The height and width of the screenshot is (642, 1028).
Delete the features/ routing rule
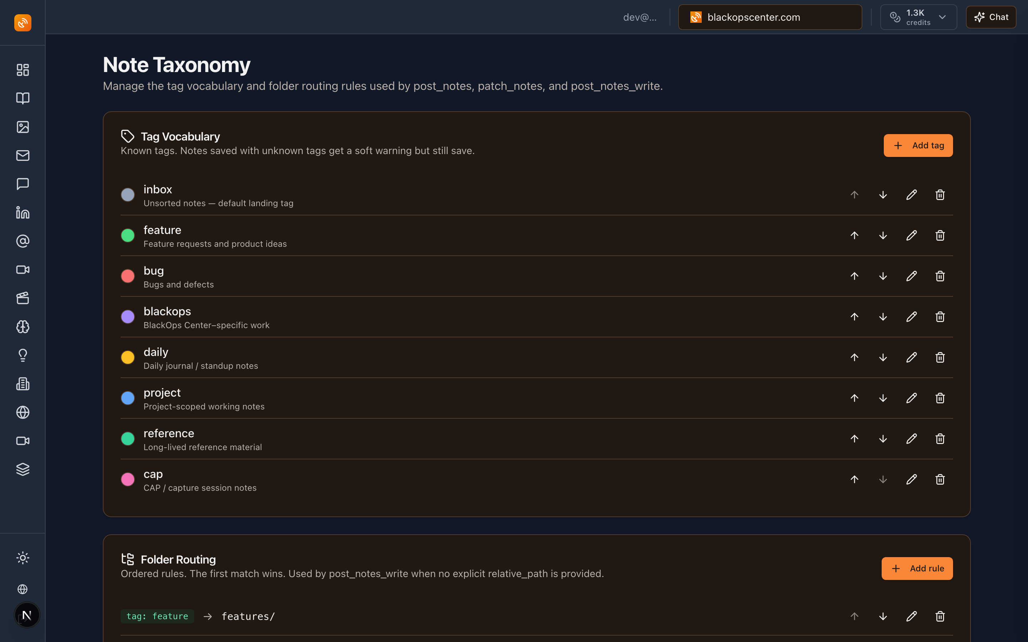(x=939, y=616)
